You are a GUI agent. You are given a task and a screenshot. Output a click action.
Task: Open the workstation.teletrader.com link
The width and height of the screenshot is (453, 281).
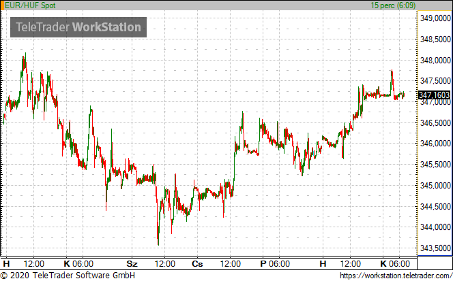point(396,276)
